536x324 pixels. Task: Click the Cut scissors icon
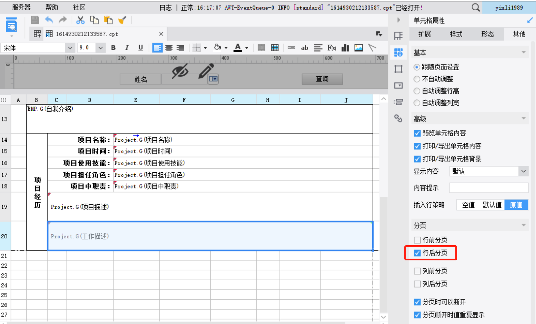point(80,20)
